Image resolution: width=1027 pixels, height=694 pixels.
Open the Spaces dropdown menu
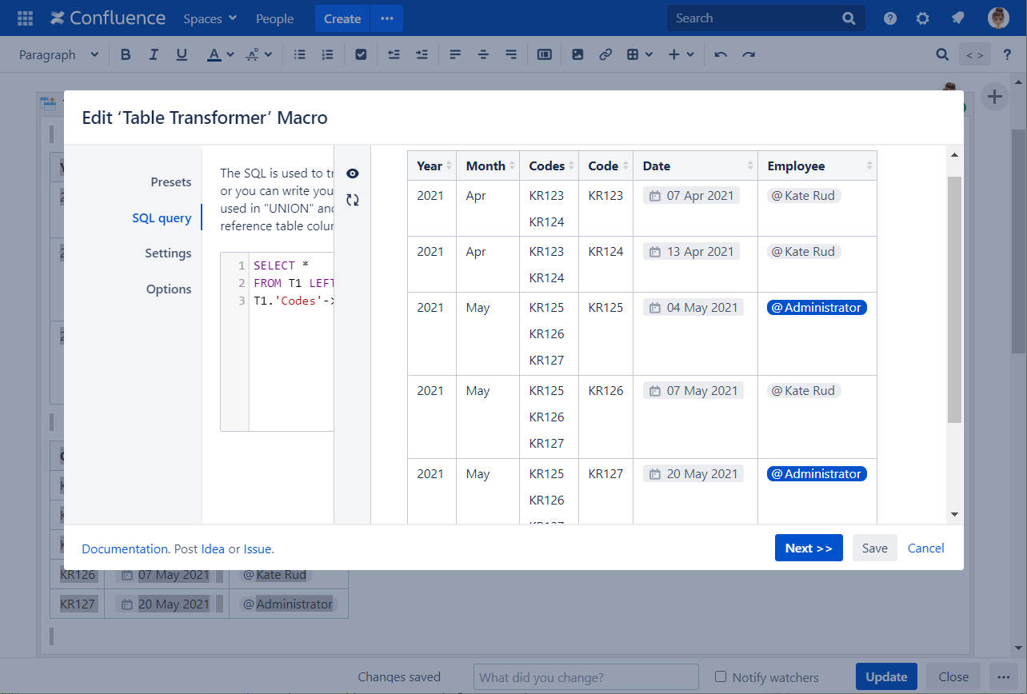point(210,18)
